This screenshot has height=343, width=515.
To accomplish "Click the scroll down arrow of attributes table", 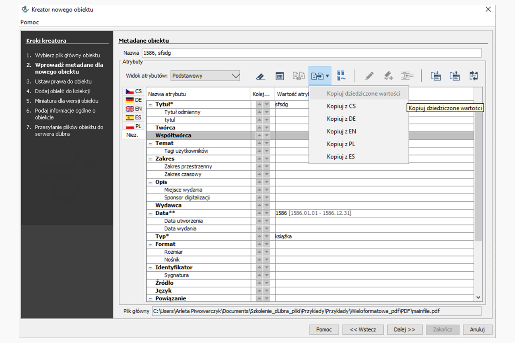I will (478, 298).
